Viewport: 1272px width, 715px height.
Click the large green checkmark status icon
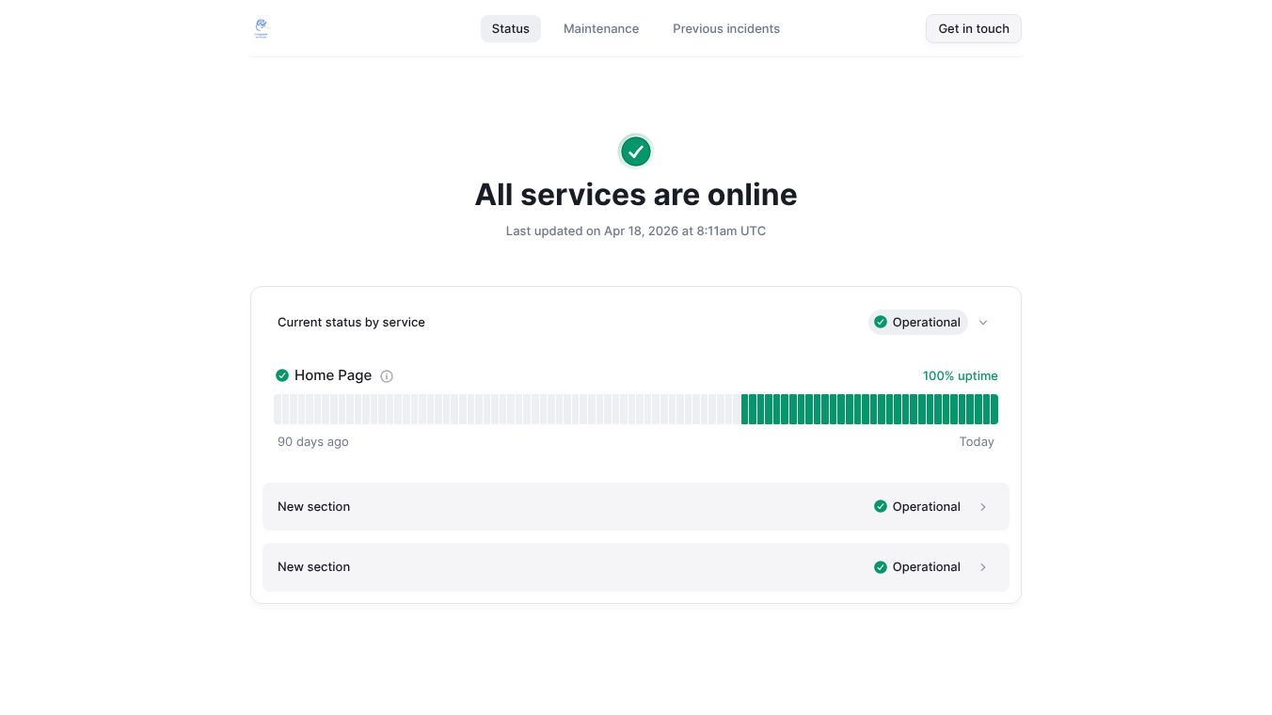click(636, 151)
